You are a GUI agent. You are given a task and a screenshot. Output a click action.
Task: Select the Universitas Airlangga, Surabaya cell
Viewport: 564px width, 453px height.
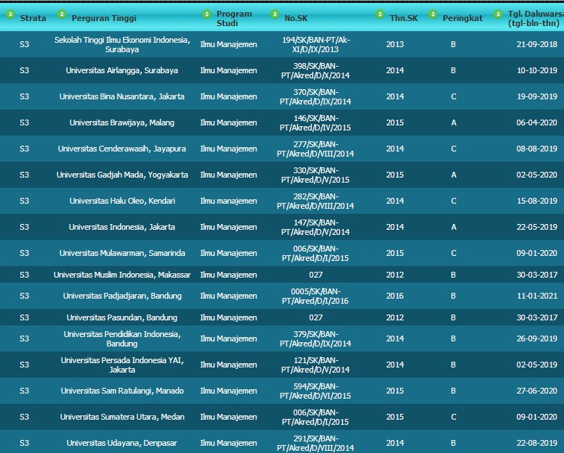click(x=122, y=70)
